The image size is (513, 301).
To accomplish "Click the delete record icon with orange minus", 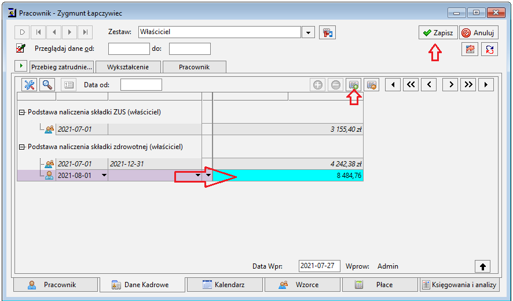I will pos(371,85).
